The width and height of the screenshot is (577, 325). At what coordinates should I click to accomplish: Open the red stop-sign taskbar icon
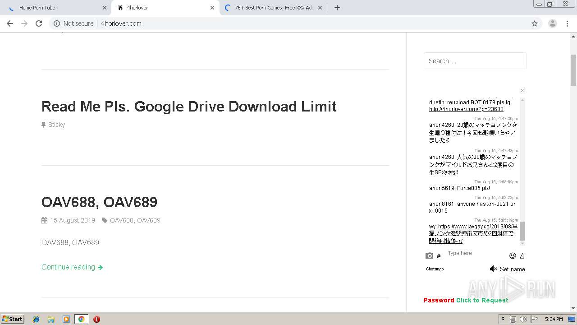coord(96,319)
